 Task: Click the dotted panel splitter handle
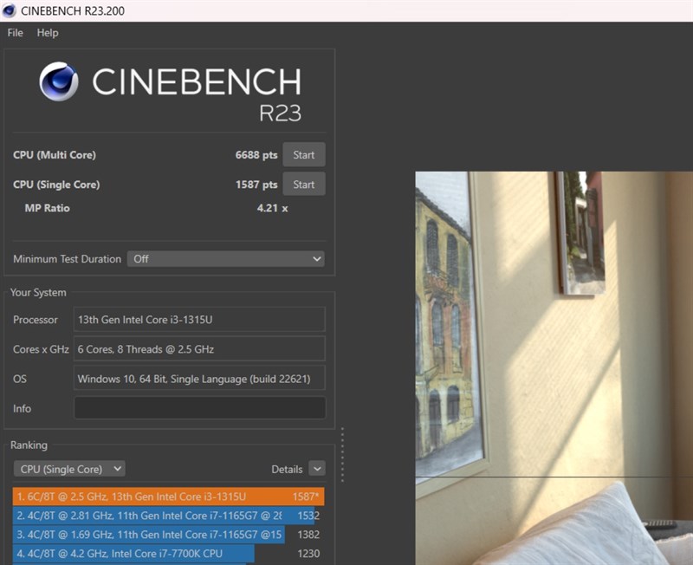pos(342,454)
